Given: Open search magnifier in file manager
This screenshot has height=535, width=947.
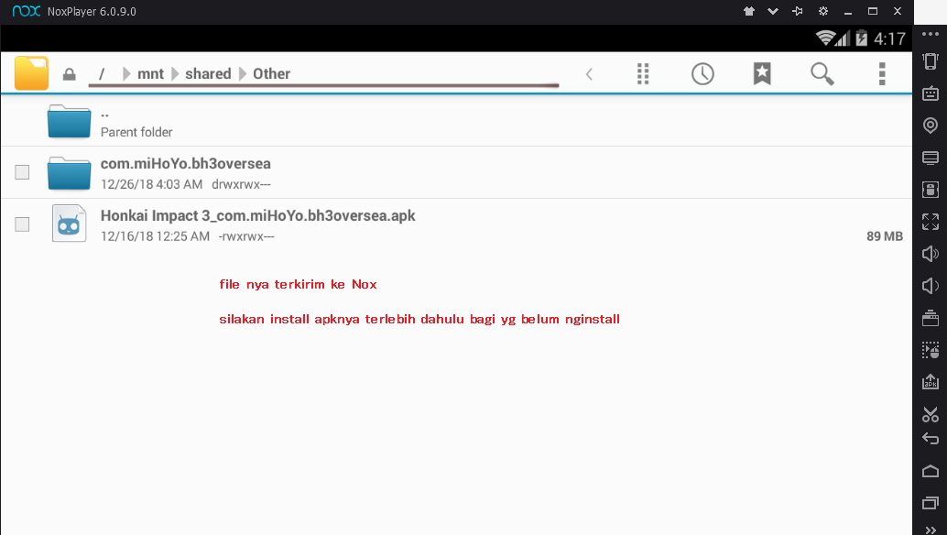Looking at the screenshot, I should click(822, 73).
